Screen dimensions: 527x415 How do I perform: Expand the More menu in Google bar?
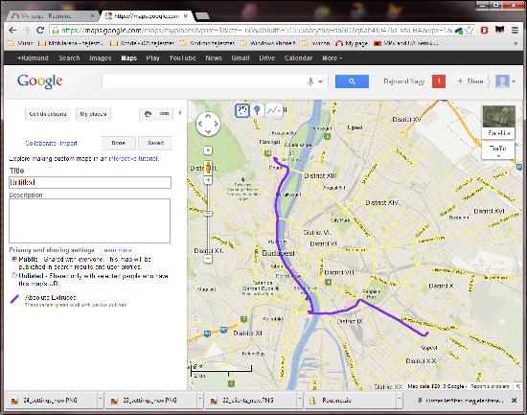(x=332, y=58)
